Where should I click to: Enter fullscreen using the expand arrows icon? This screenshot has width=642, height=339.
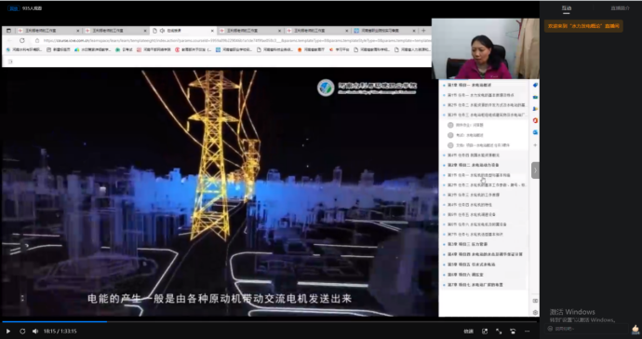pyautogui.click(x=499, y=332)
